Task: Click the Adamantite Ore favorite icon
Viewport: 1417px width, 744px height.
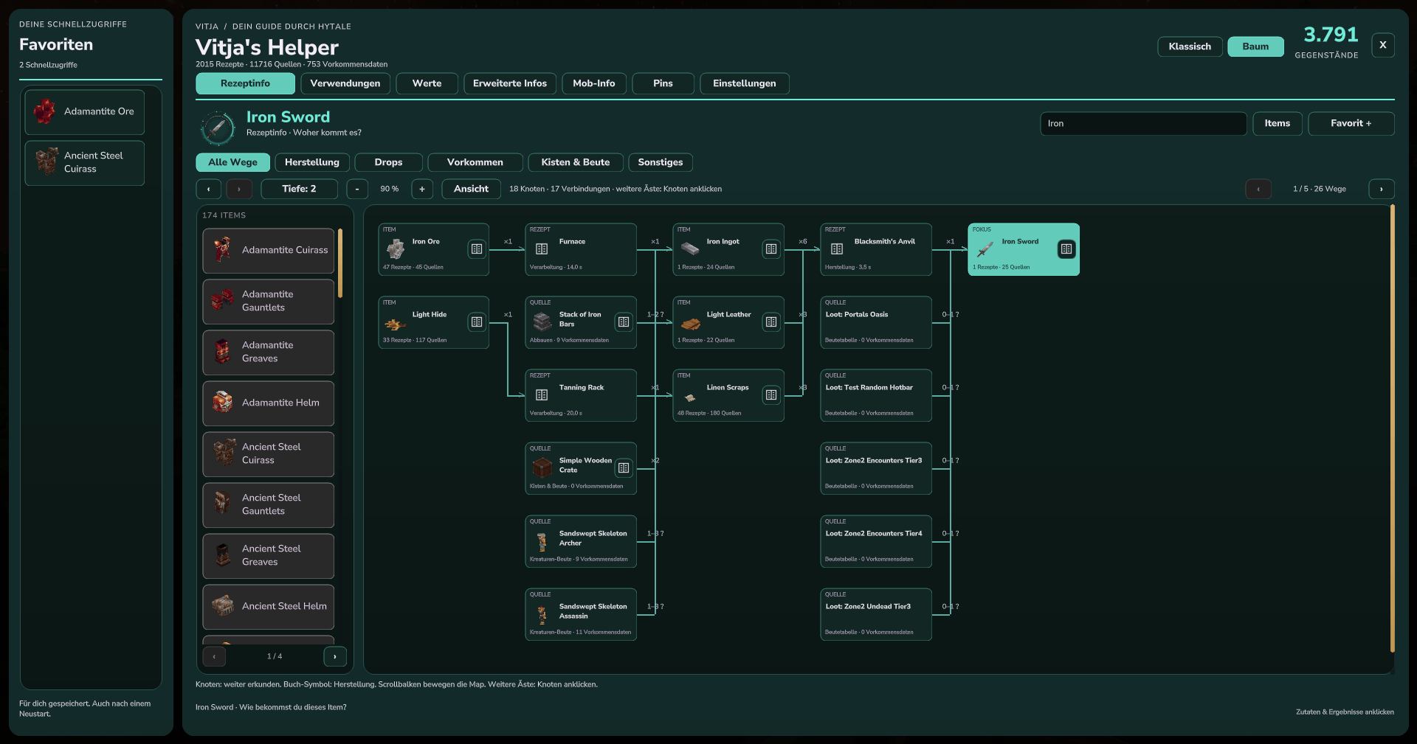Action: 44,111
